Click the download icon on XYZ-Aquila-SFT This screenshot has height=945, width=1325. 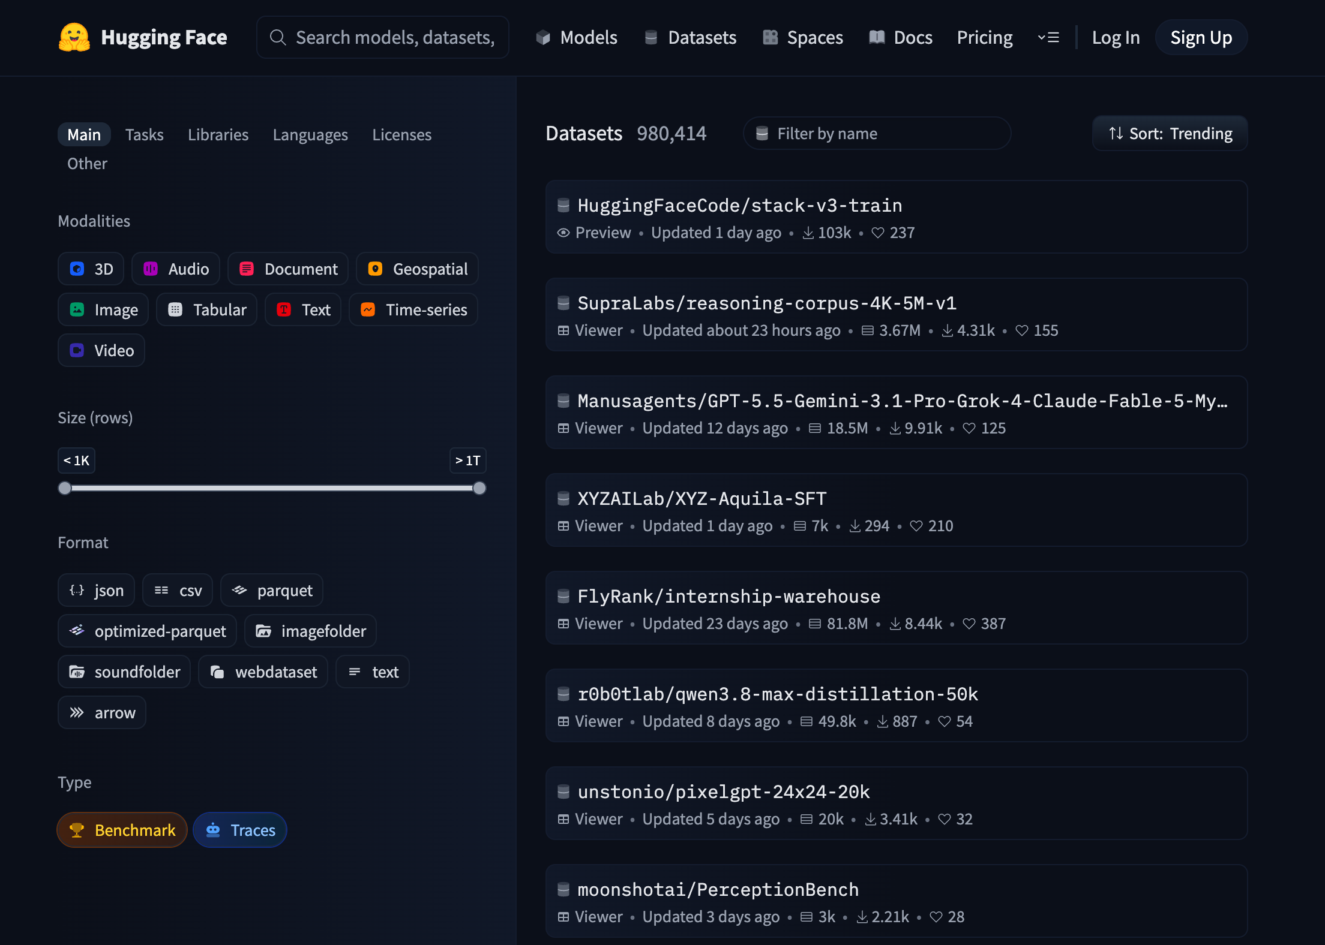tap(855, 526)
